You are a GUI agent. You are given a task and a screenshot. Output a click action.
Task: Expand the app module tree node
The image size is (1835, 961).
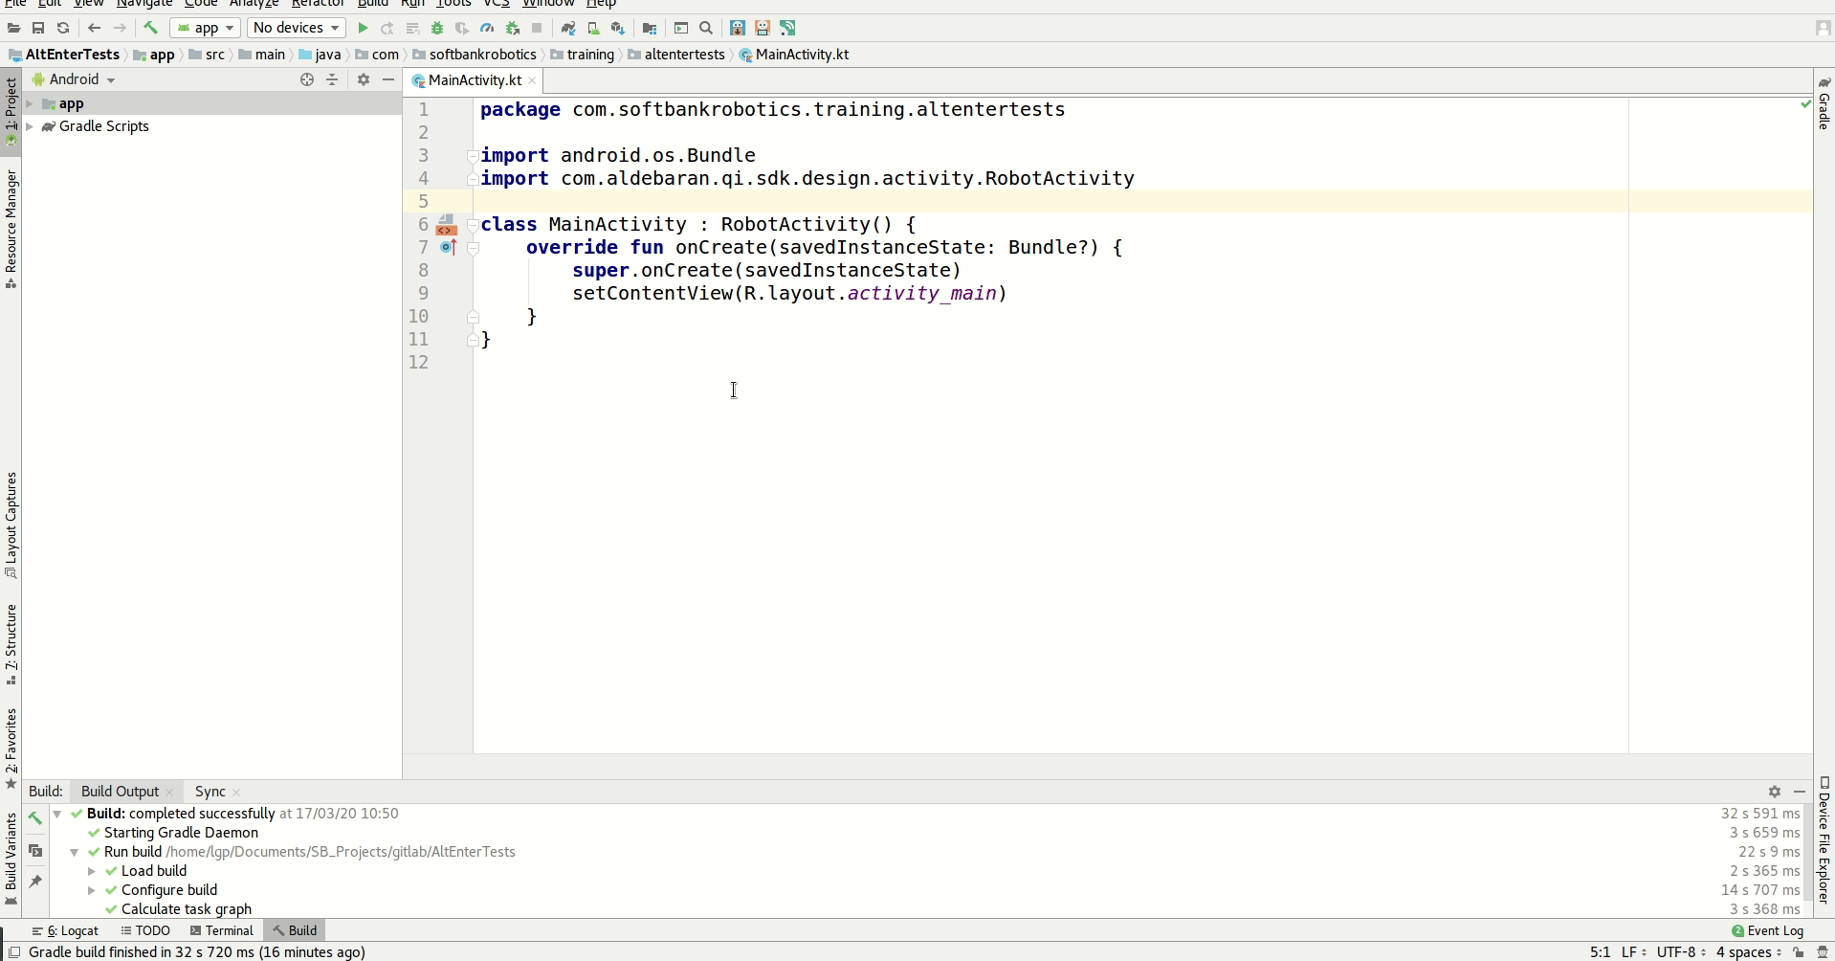pyautogui.click(x=30, y=103)
